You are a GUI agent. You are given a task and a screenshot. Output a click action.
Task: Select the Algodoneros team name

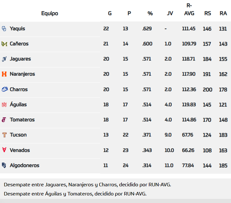click(25, 165)
